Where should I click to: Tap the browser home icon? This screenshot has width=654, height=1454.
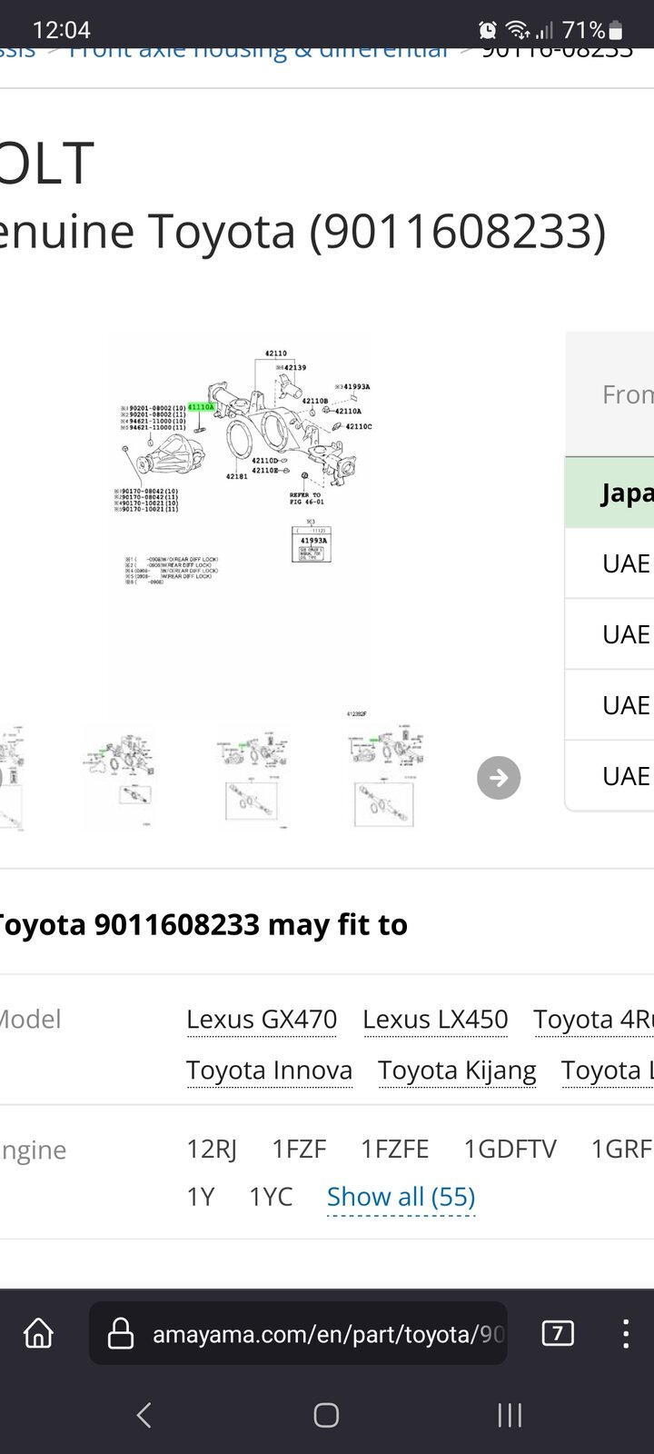(x=38, y=1333)
